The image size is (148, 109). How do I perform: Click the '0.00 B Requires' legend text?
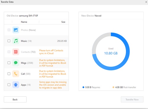(93, 87)
